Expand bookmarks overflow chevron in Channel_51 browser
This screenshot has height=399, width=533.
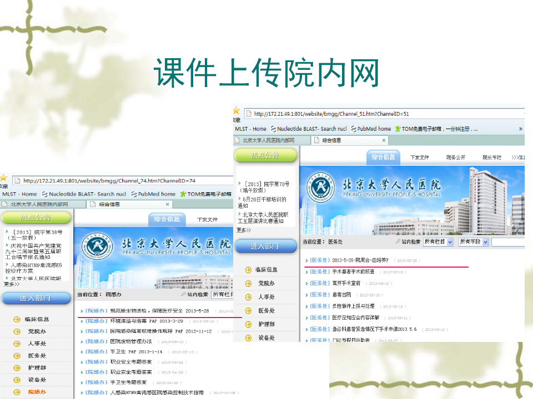pos(520,129)
